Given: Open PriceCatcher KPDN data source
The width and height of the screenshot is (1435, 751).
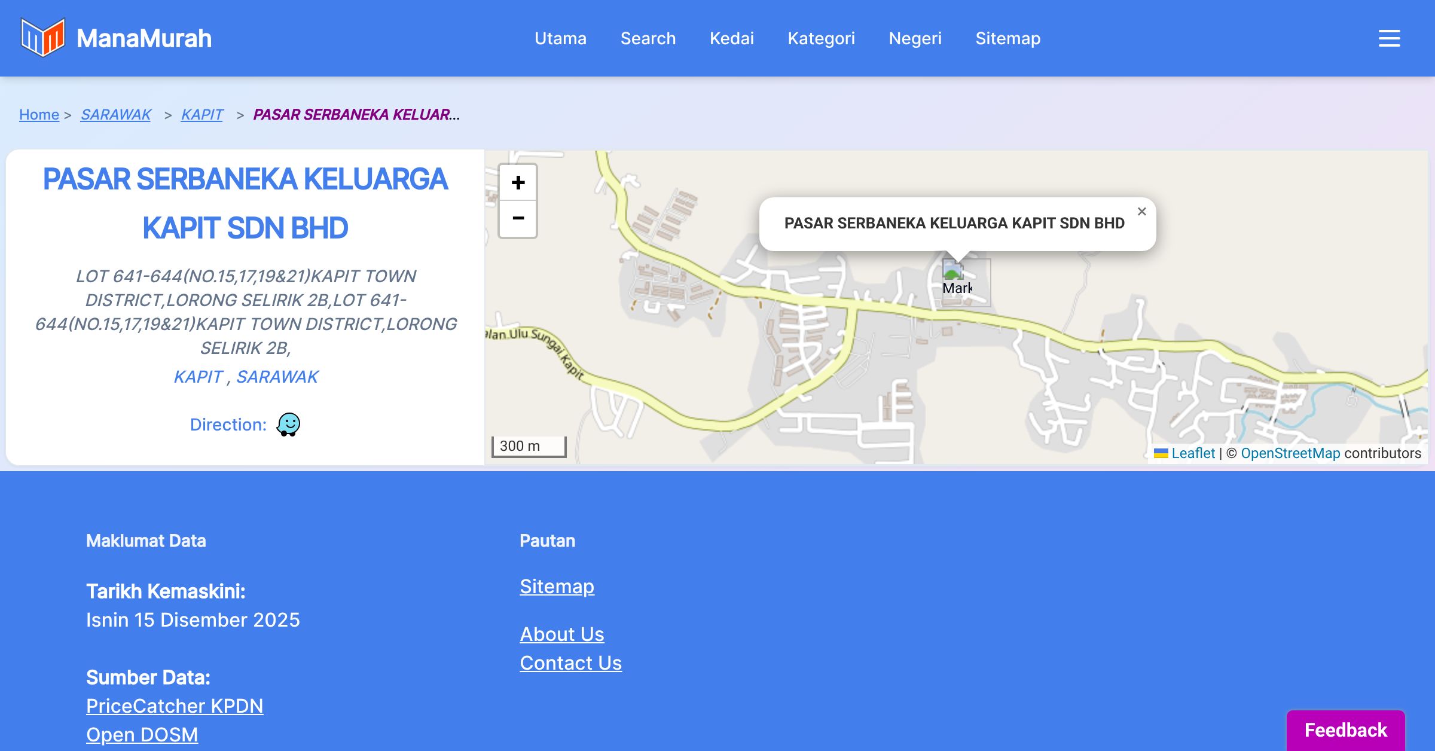Looking at the screenshot, I should click(x=175, y=706).
